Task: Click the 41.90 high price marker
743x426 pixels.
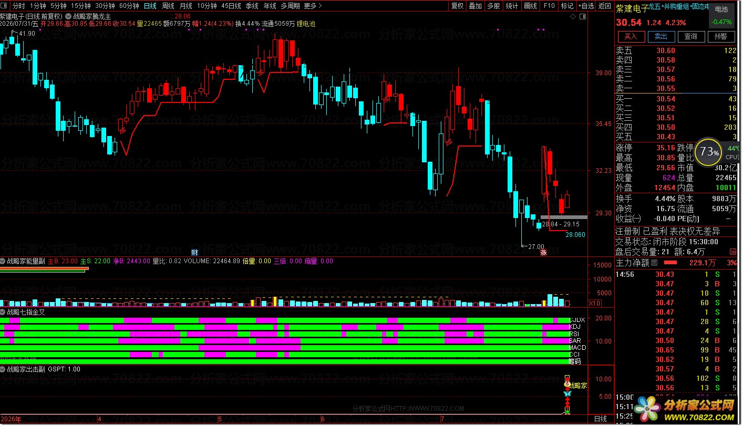Action: (27, 34)
